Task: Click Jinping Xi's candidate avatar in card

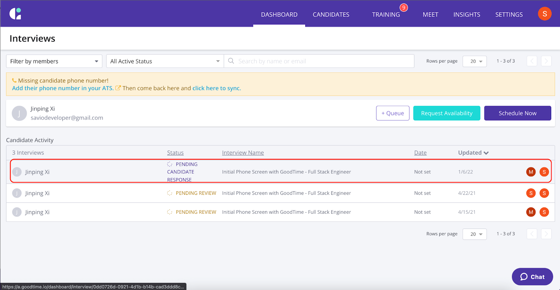Action: 19,113
